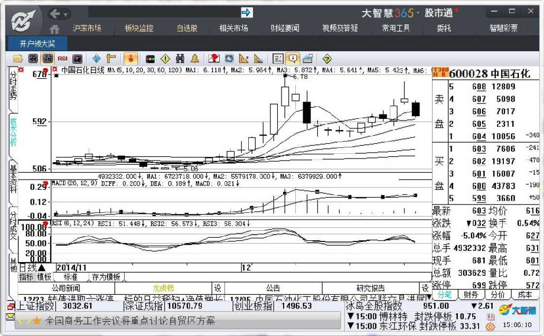Image resolution: width=544 pixels, height=336 pixels.
Task: Click the alarm bell alert icon
Action: click(x=195, y=59)
